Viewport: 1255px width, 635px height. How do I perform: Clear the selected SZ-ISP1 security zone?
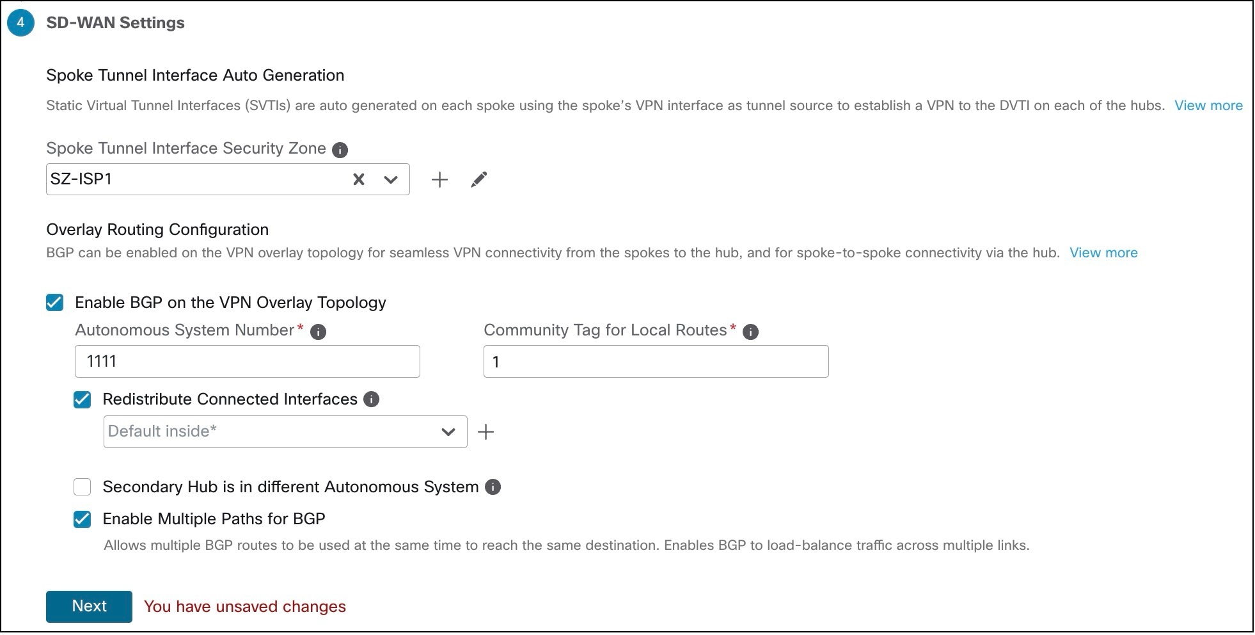(x=359, y=179)
